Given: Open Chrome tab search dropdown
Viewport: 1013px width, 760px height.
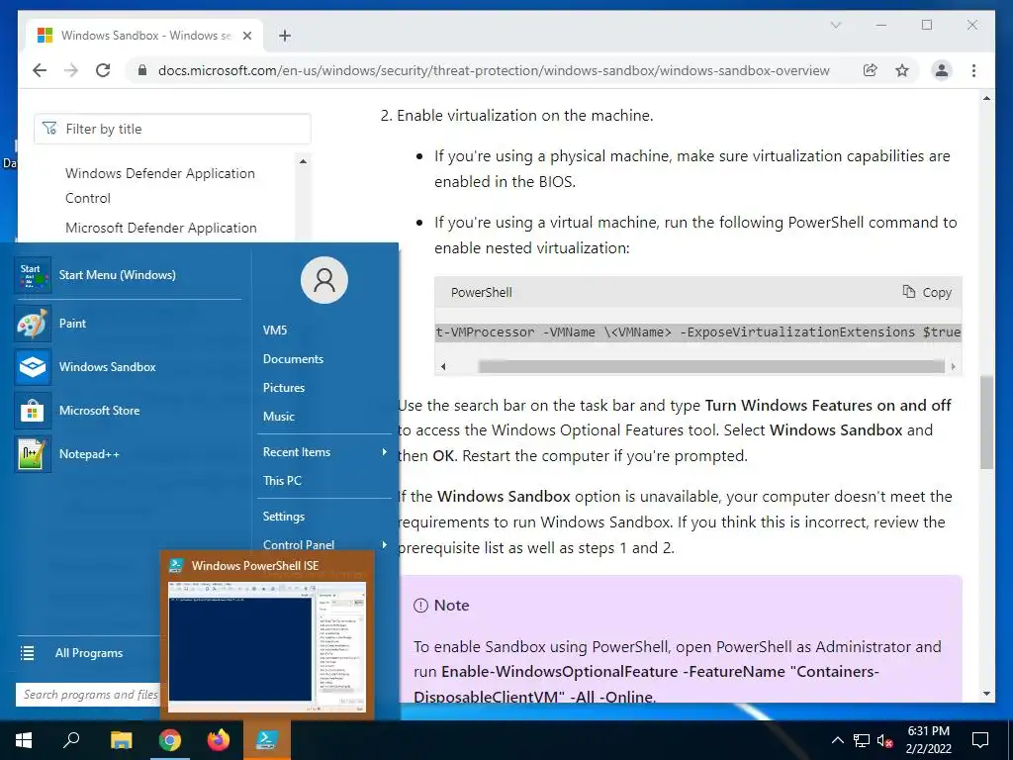Looking at the screenshot, I should 835,25.
